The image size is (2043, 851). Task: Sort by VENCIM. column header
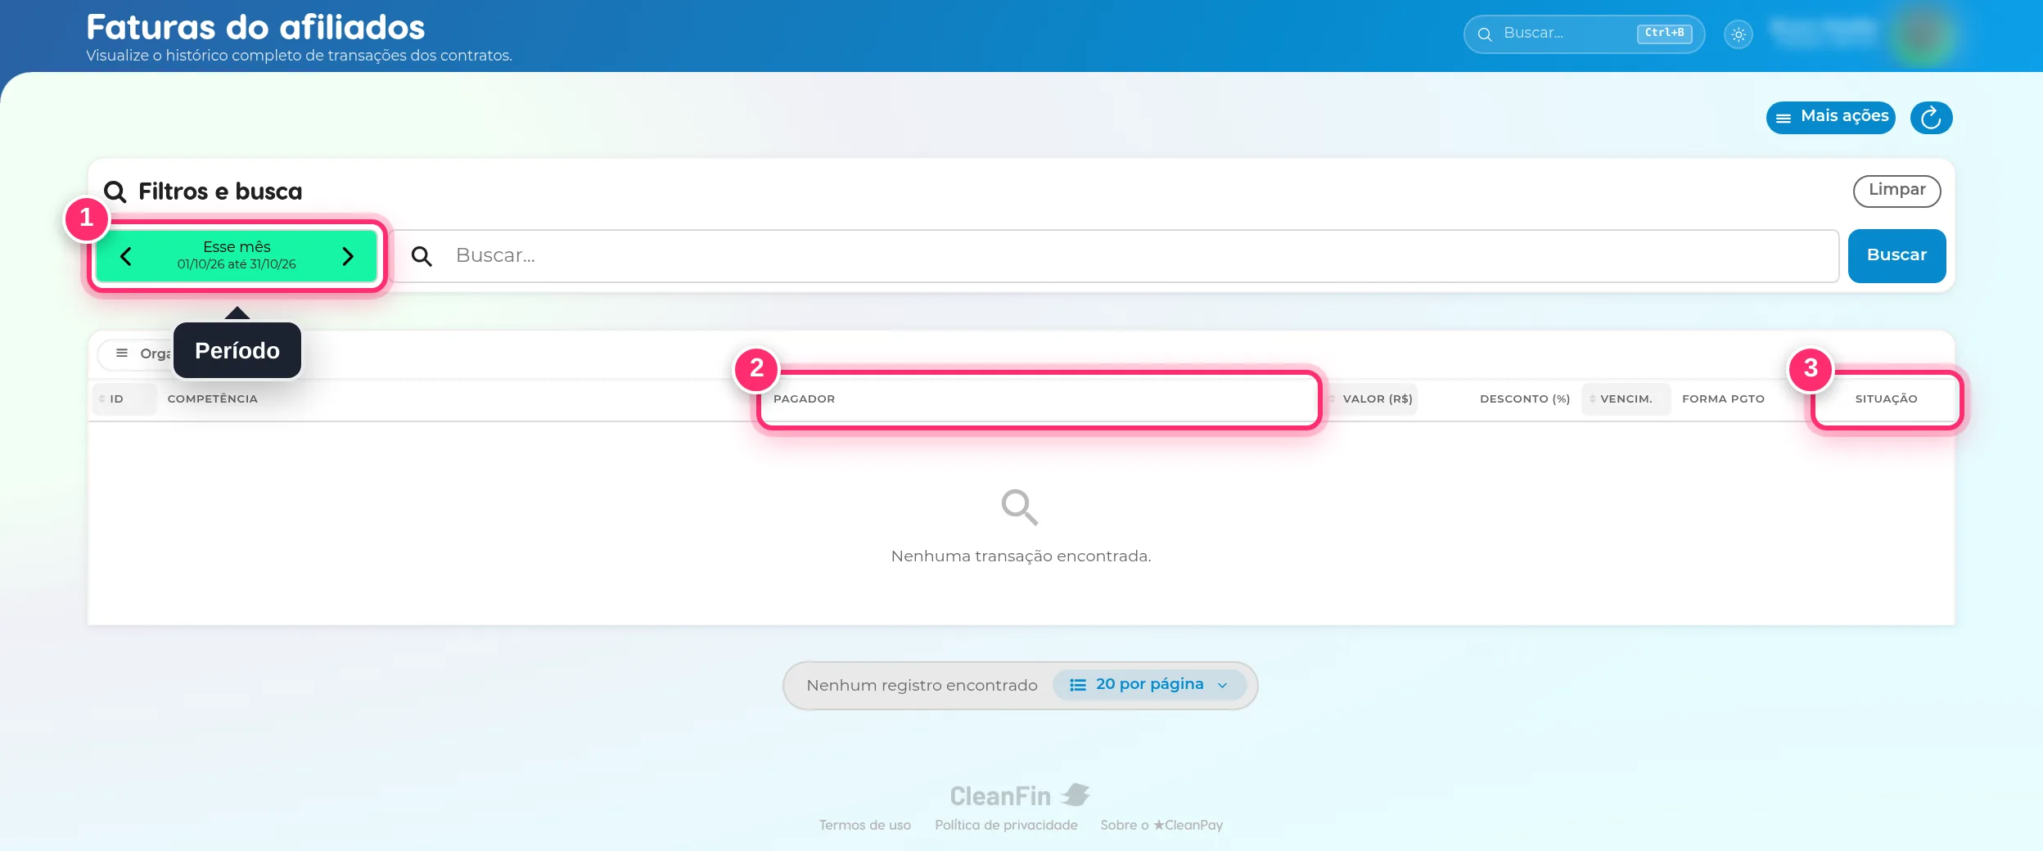point(1626,398)
